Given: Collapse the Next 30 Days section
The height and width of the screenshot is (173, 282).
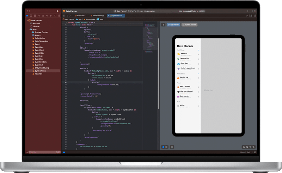Looking at the screenshot, I should coord(198,74).
